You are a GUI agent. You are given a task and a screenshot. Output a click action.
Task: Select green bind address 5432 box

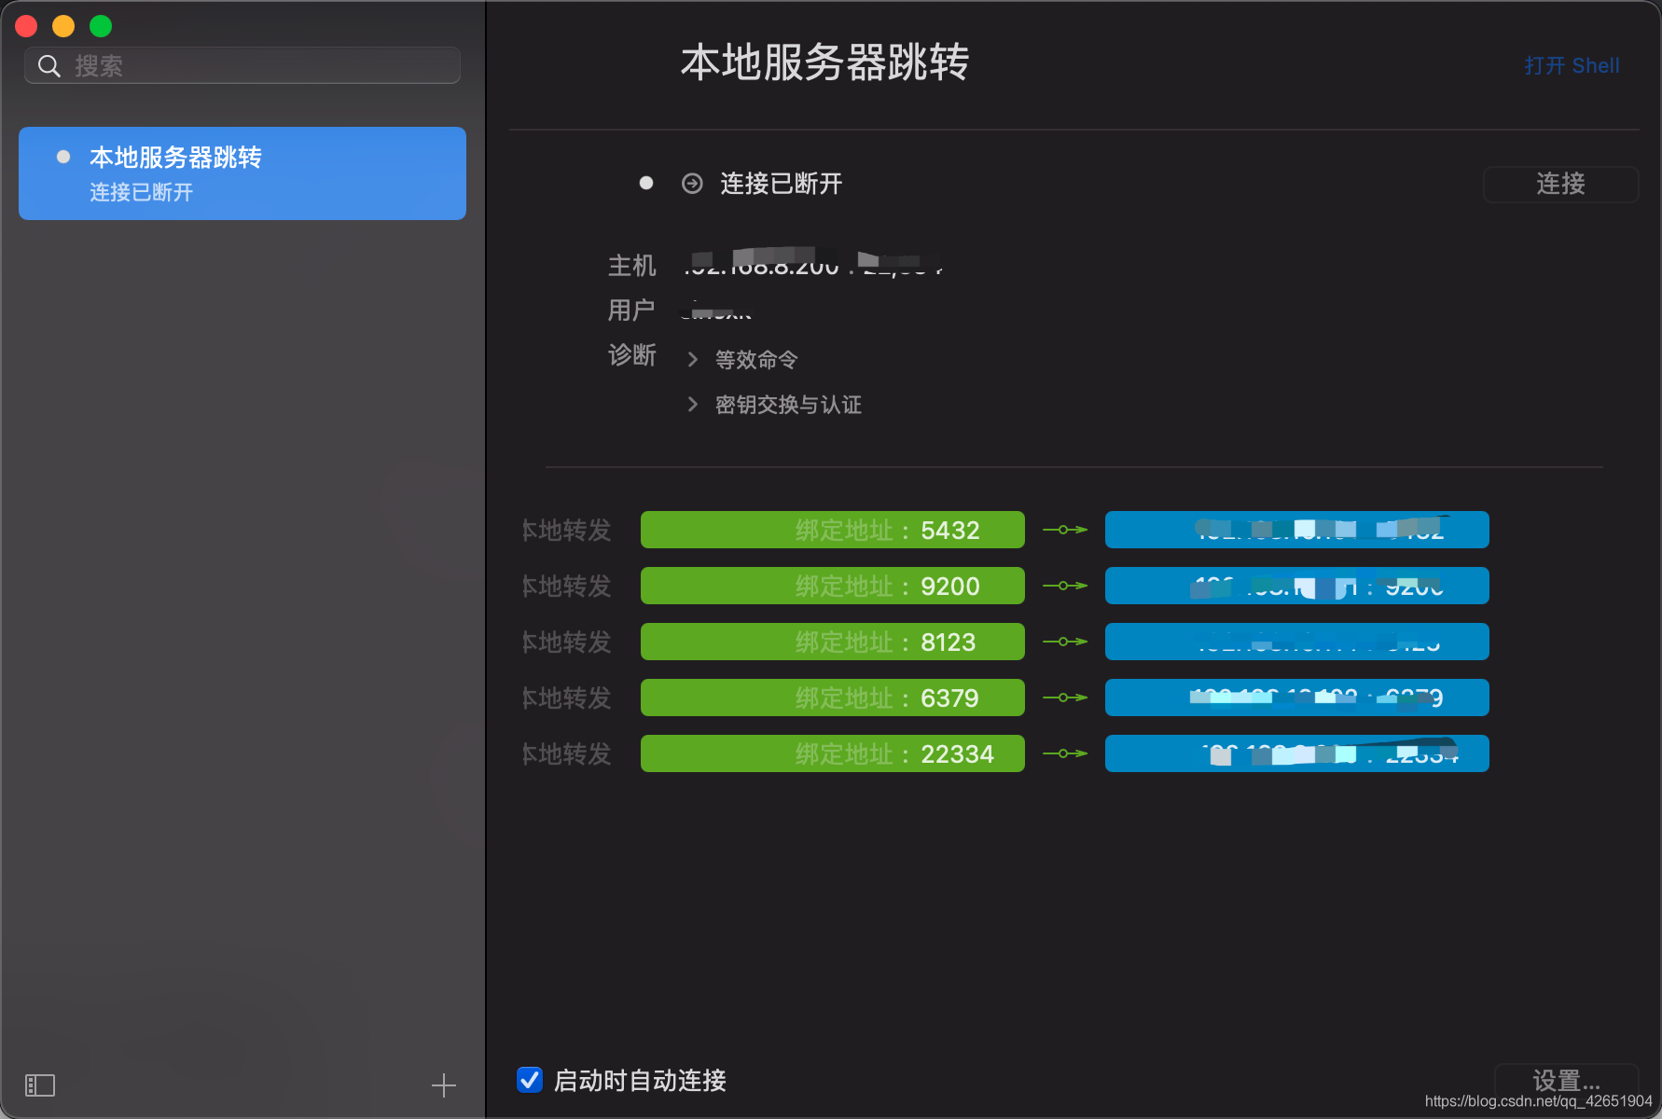coord(833,530)
